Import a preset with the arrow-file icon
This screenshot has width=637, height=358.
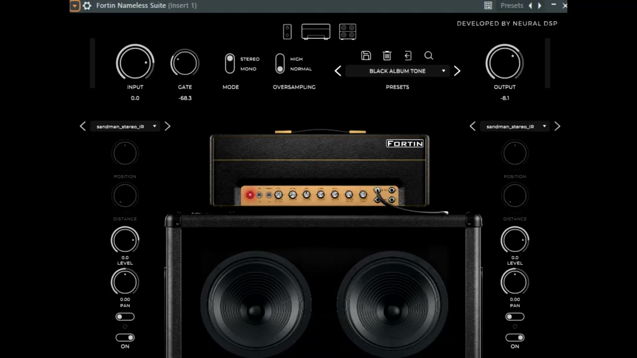(408, 56)
